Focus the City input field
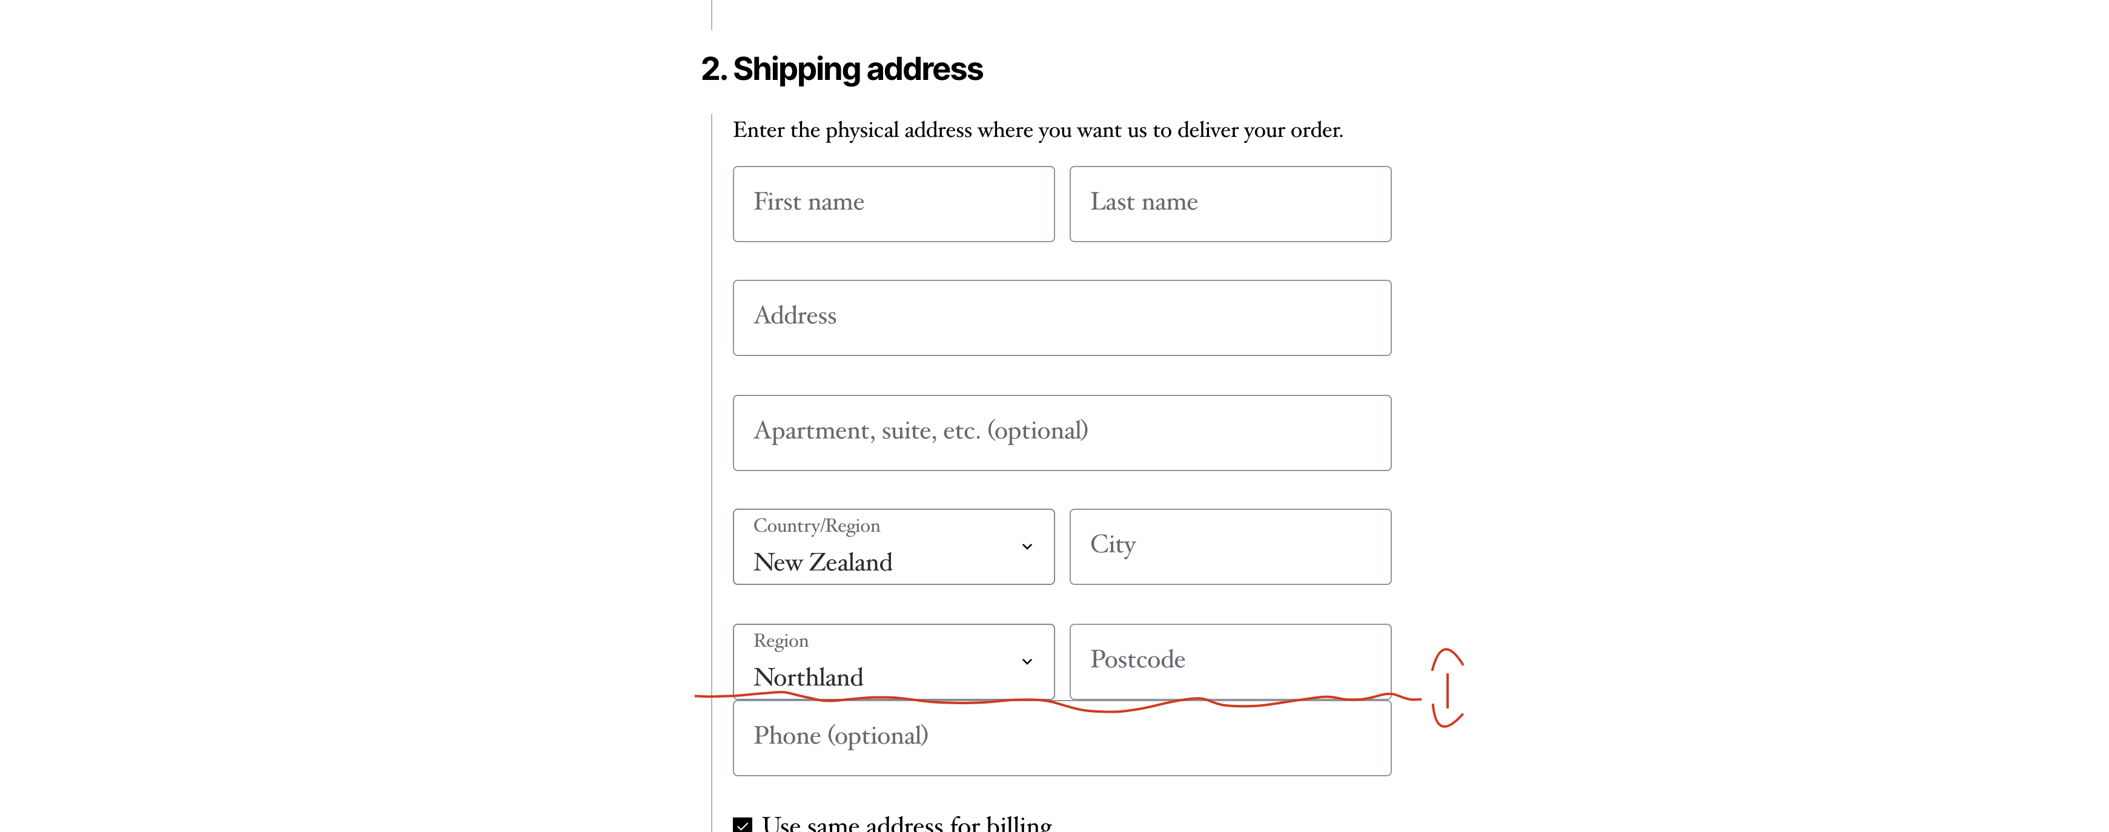This screenshot has width=2109, height=832. 1229,546
